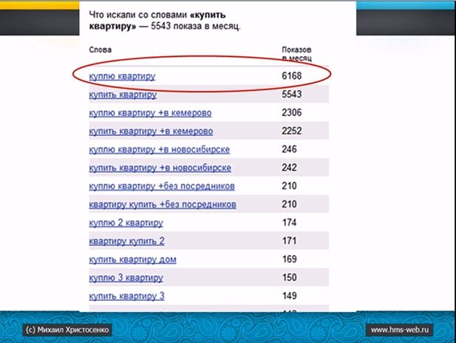Click the "Слова" column header

pos(100,50)
